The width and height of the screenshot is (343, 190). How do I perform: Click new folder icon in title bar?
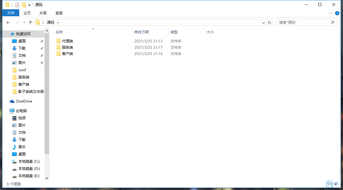coord(24,5)
